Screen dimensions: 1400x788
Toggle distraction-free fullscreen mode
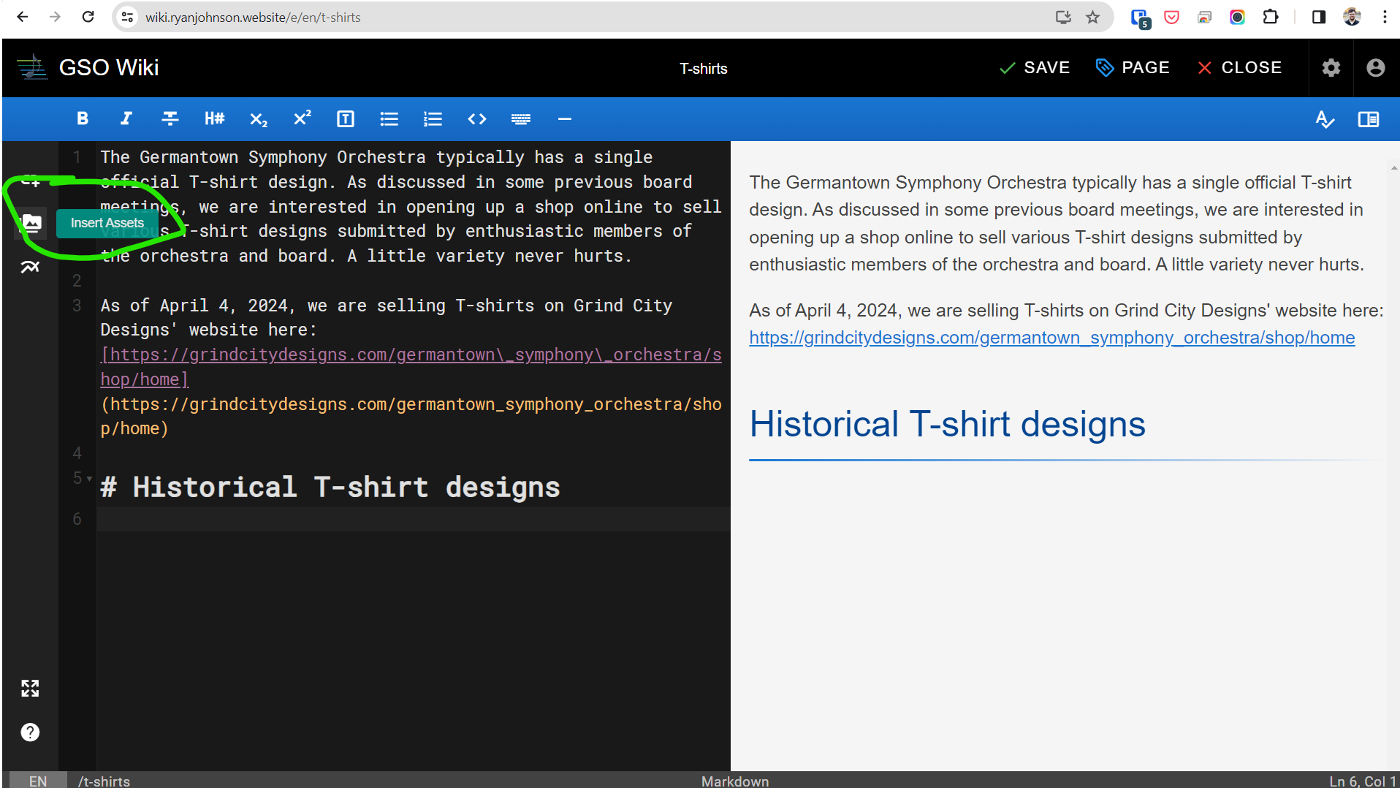[30, 688]
